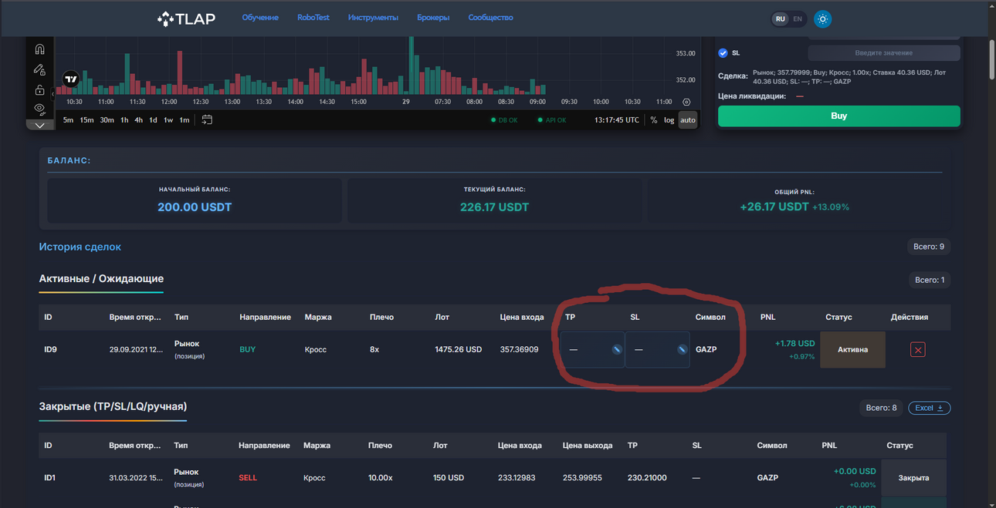Uncheck the SL checkbox
Image resolution: width=996 pixels, height=508 pixels.
(x=723, y=53)
